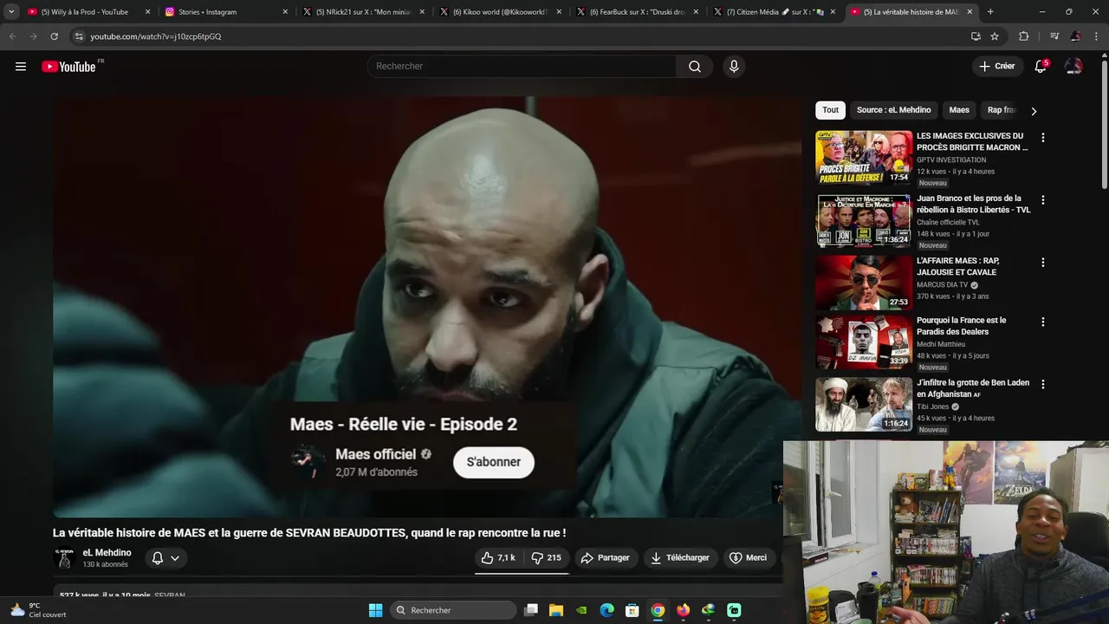Screen dimensions: 1109x624
Task: Open File Explorer from taskbar
Action: [x=556, y=610]
